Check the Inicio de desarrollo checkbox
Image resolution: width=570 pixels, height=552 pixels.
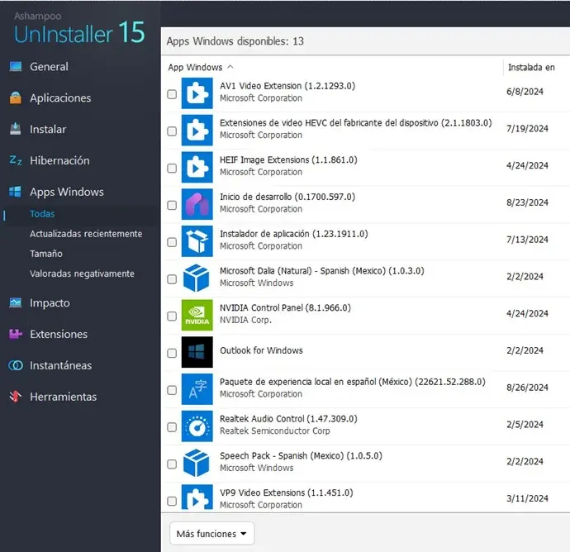(172, 205)
